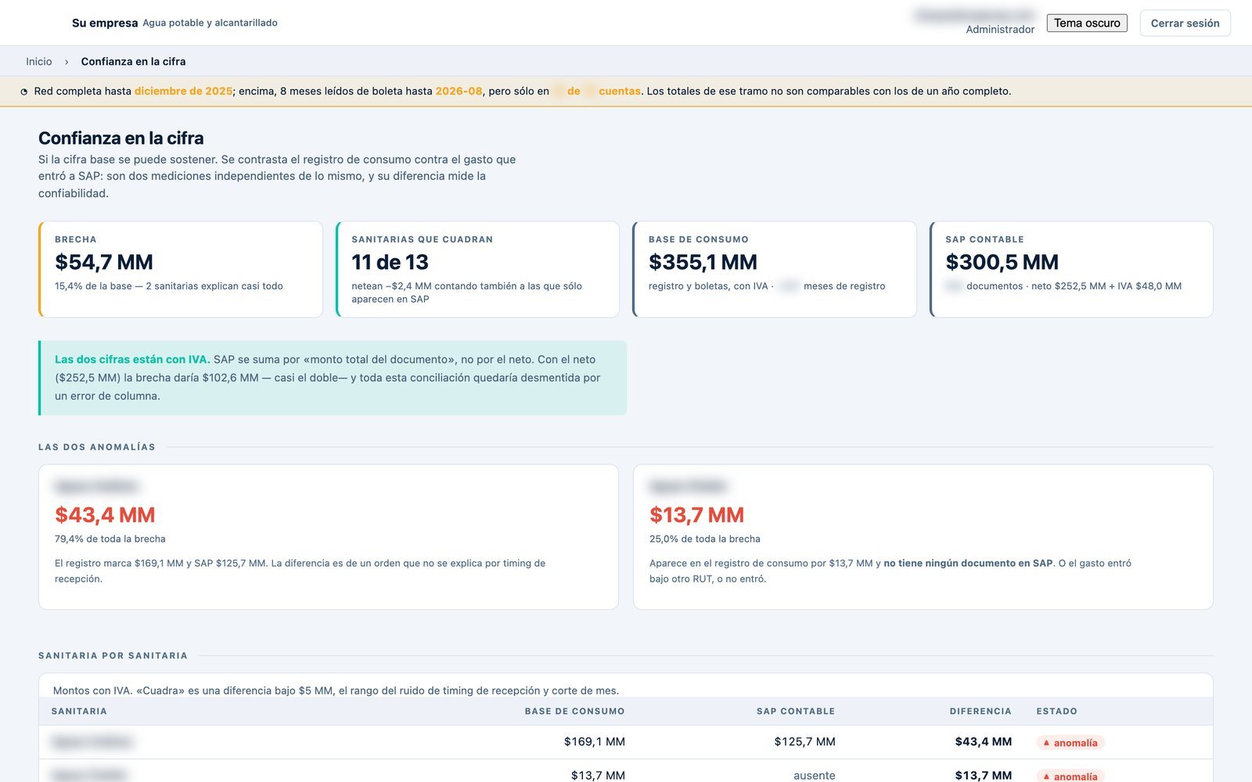
Task: Click the '2026-08' highlighted date in banner
Action: (x=459, y=91)
